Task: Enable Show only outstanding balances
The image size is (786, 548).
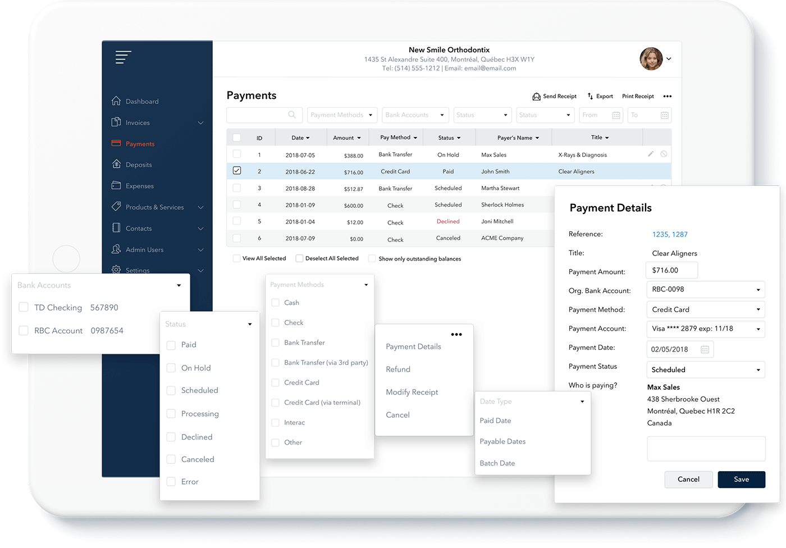Action: [x=372, y=258]
